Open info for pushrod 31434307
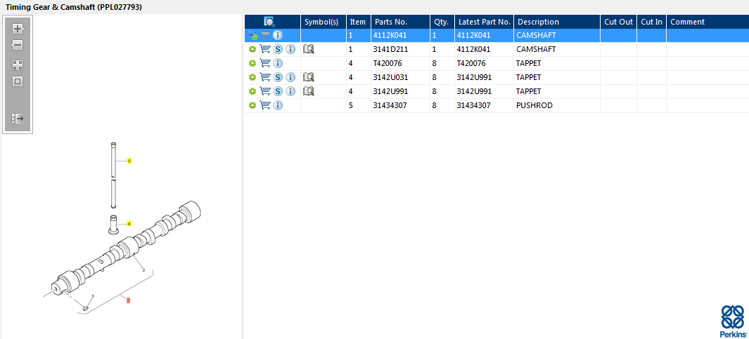Screen dimensions: 749x339 (x=278, y=105)
